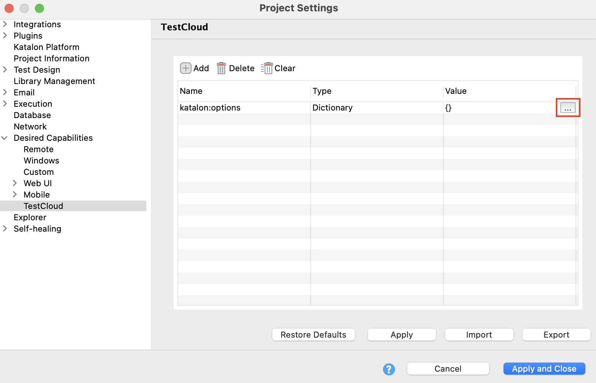Click the Apply and Close button
This screenshot has width=596, height=383.
point(544,369)
